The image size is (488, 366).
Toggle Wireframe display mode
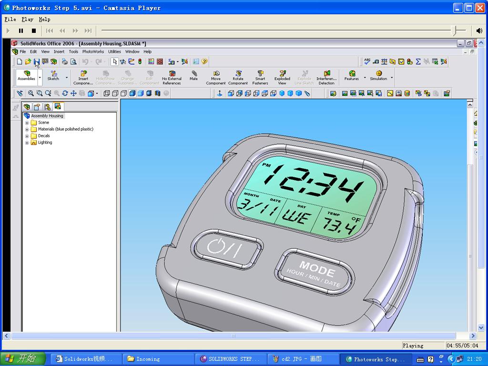click(106, 93)
